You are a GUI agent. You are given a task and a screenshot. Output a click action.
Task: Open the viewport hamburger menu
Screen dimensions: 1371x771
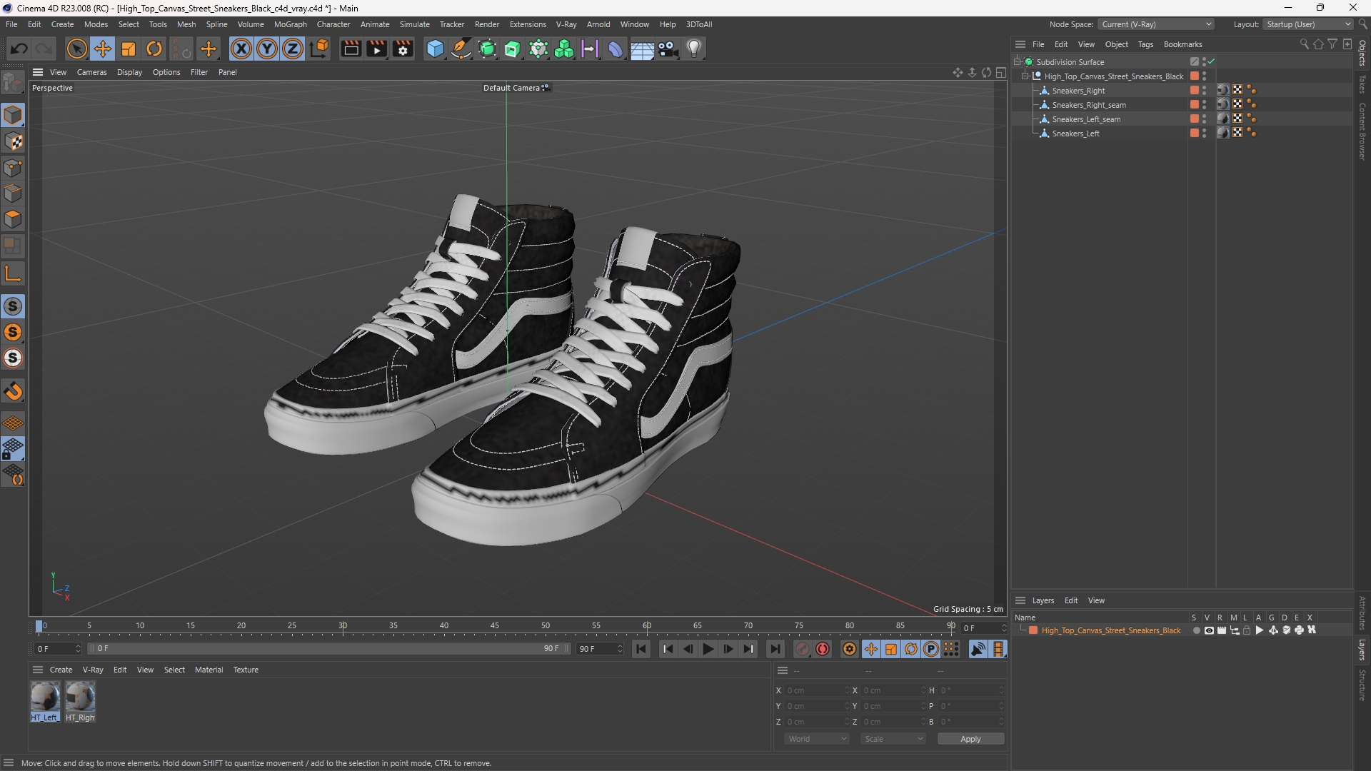coord(38,72)
